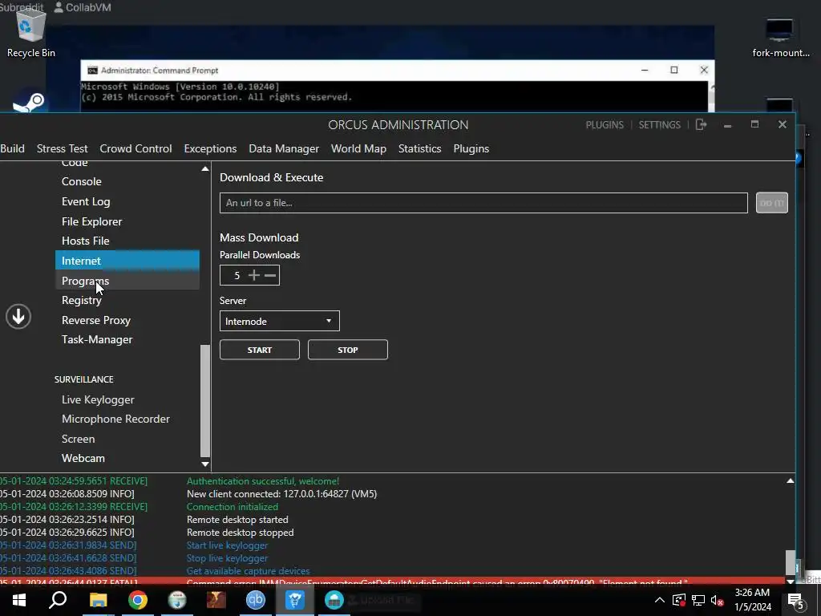This screenshot has height=616, width=821.
Task: Click the logout icon beside SETTINGS
Action: tap(701, 124)
